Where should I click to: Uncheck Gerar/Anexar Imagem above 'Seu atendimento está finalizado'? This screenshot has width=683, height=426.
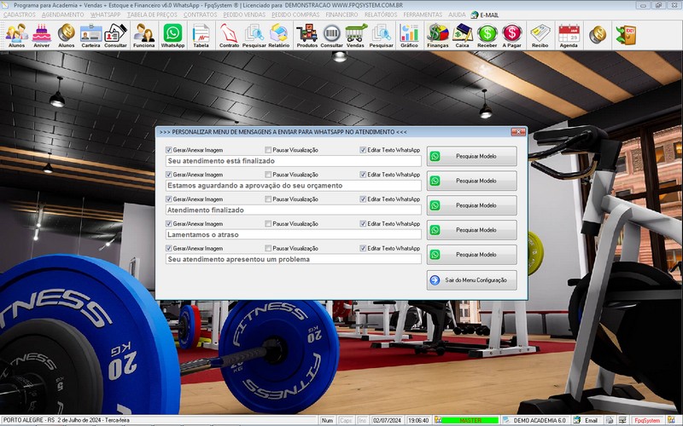pyautogui.click(x=168, y=150)
